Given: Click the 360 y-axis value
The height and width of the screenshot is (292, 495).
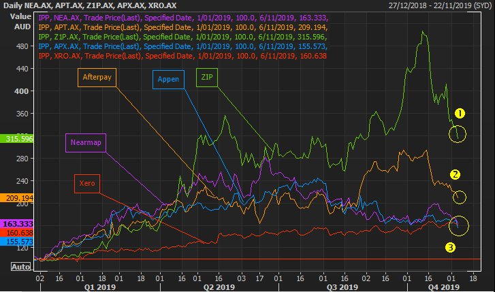Looking at the screenshot, I should [x=22, y=114].
